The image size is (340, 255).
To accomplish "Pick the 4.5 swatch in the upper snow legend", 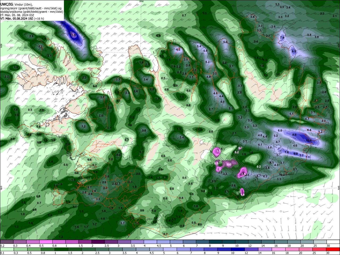I will tap(163, 242).
